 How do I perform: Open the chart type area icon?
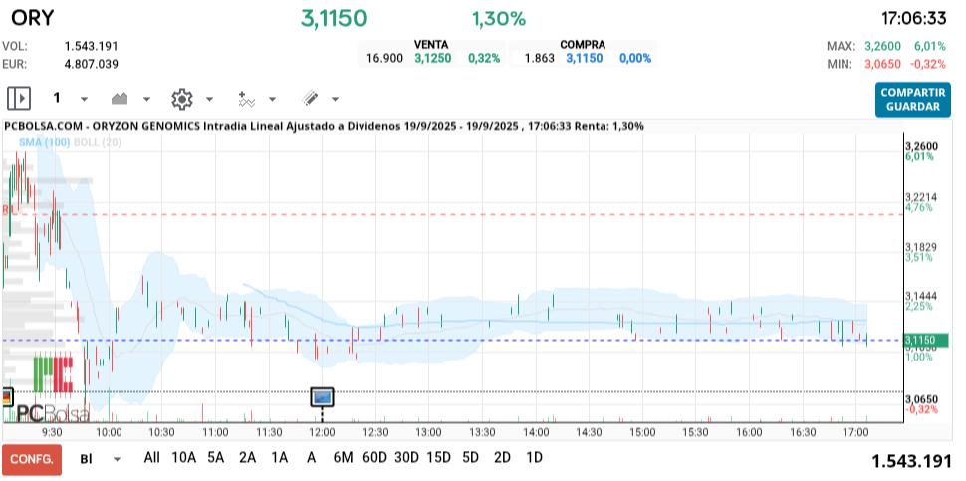(x=120, y=98)
